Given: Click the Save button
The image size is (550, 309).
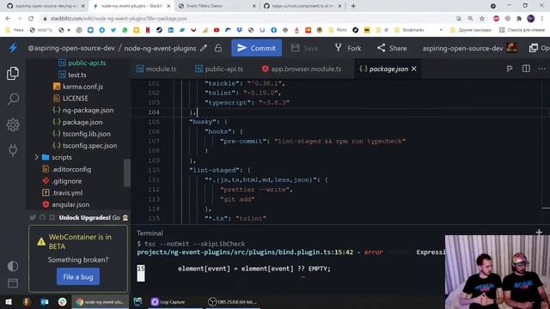Looking at the screenshot, I should pyautogui.click(x=305, y=48).
